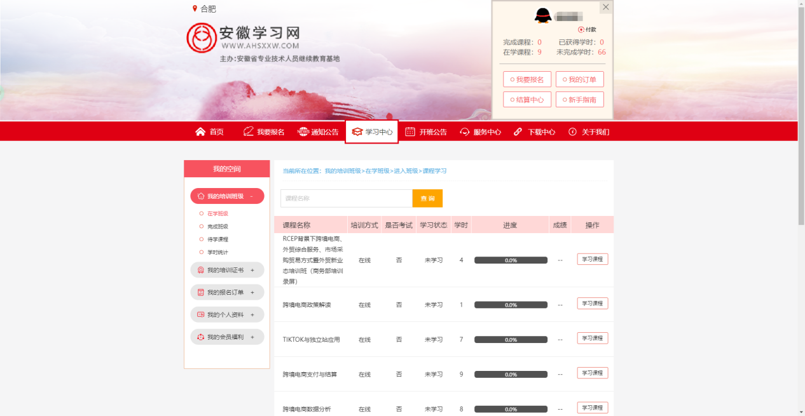
Task: Expand 我的培训证书 with its plus sign
Action: pyautogui.click(x=252, y=270)
